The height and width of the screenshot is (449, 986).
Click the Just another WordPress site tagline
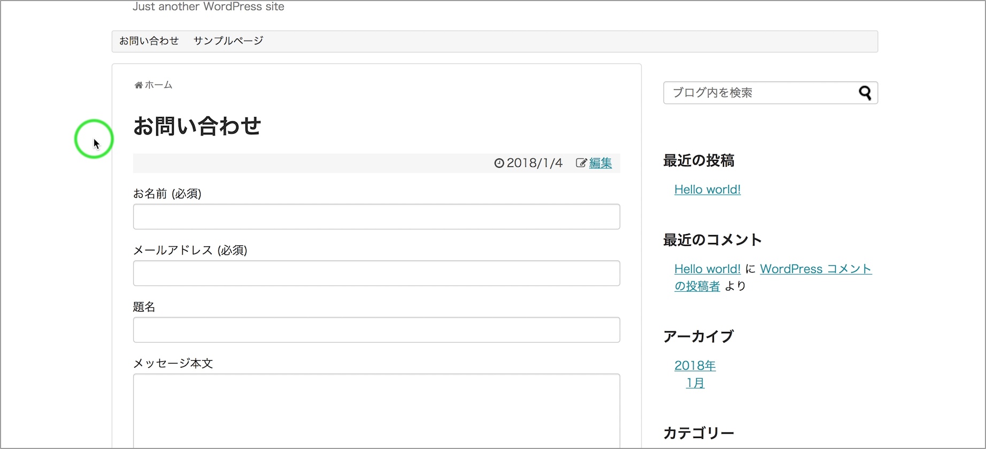(x=209, y=7)
